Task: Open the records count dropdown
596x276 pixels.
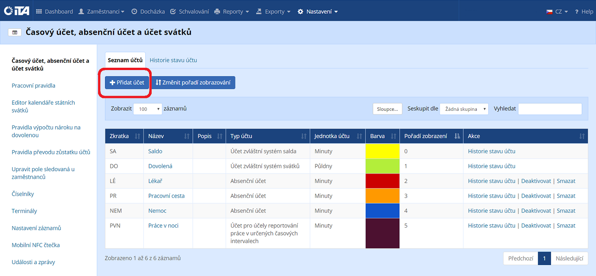Action: pyautogui.click(x=148, y=109)
